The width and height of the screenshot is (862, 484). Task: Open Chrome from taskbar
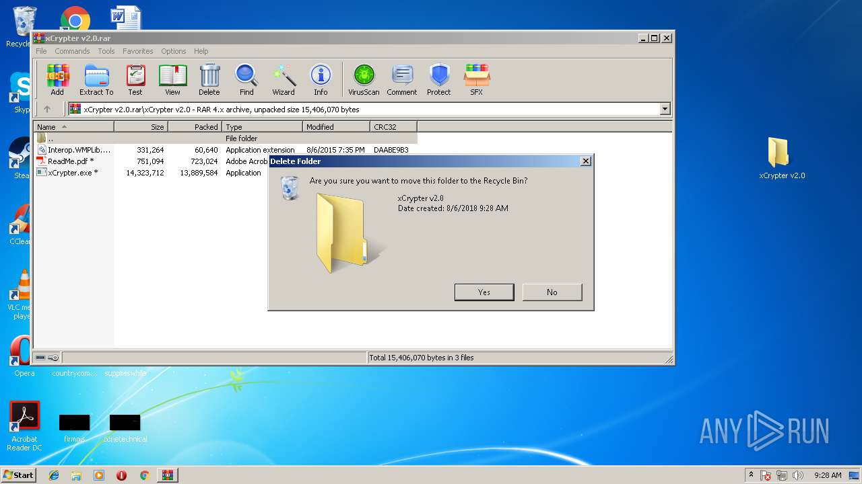point(144,475)
